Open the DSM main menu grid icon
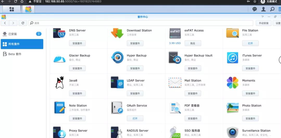The width and height of the screenshot is (281, 138). (x=12, y=9)
